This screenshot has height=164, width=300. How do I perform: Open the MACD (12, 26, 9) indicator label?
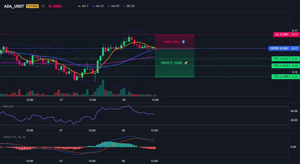click(14, 137)
